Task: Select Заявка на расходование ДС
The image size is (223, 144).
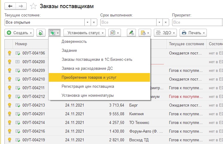Action: [x=87, y=68]
